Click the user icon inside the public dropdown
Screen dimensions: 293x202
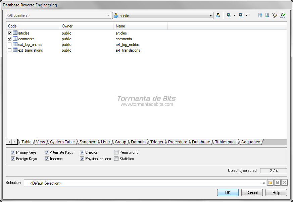click(x=116, y=15)
